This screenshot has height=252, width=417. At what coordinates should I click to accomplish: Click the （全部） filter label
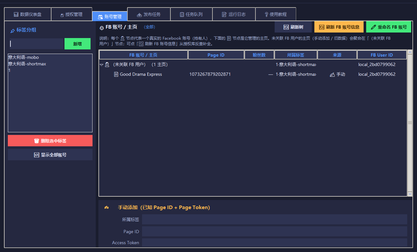tap(149, 27)
